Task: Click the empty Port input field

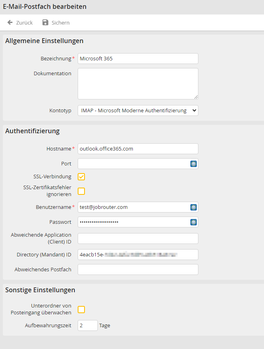Action: (x=133, y=163)
